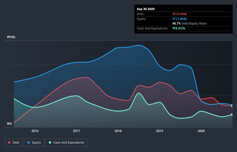The width and height of the screenshot is (237, 152).
Task: Toggle the Debt series legend button
Action: point(14,143)
